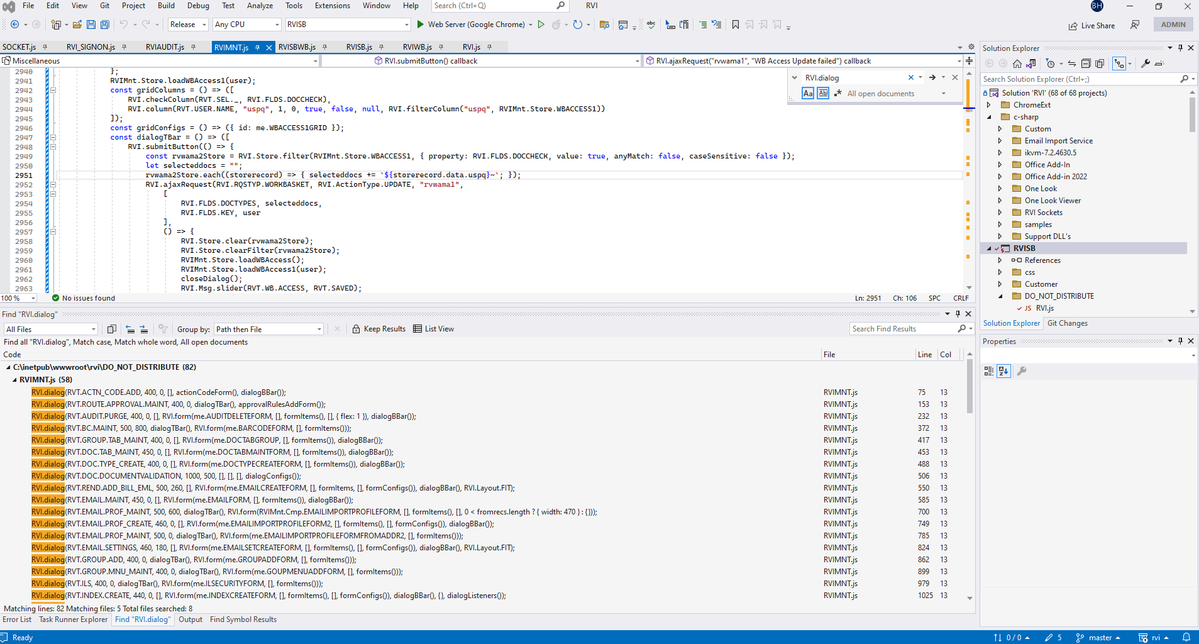Click the Solution Explorer Home icon
The width and height of the screenshot is (1199, 644).
(x=1017, y=64)
